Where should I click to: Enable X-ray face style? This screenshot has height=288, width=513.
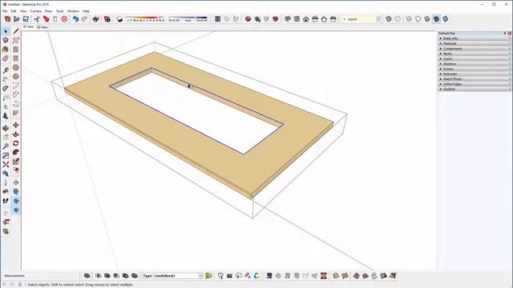tap(389, 19)
